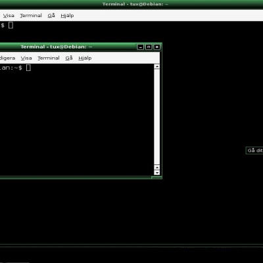263x263 pixels.
Task: Click the back terminal prompt cursor
Action: (11, 25)
